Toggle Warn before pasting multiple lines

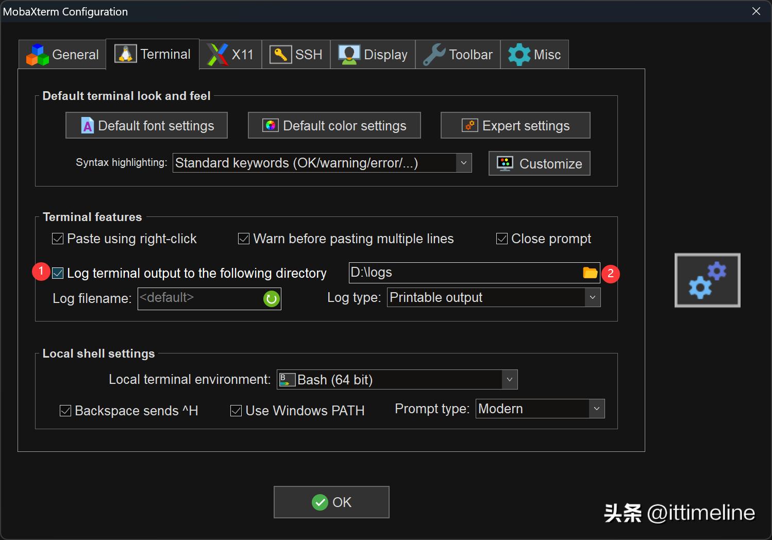[x=244, y=239]
